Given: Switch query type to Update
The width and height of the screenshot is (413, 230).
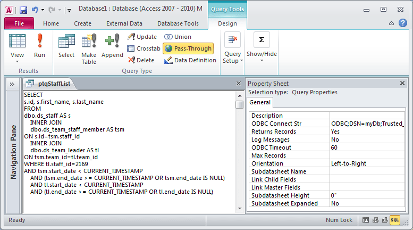Looking at the screenshot, I should click(x=142, y=37).
